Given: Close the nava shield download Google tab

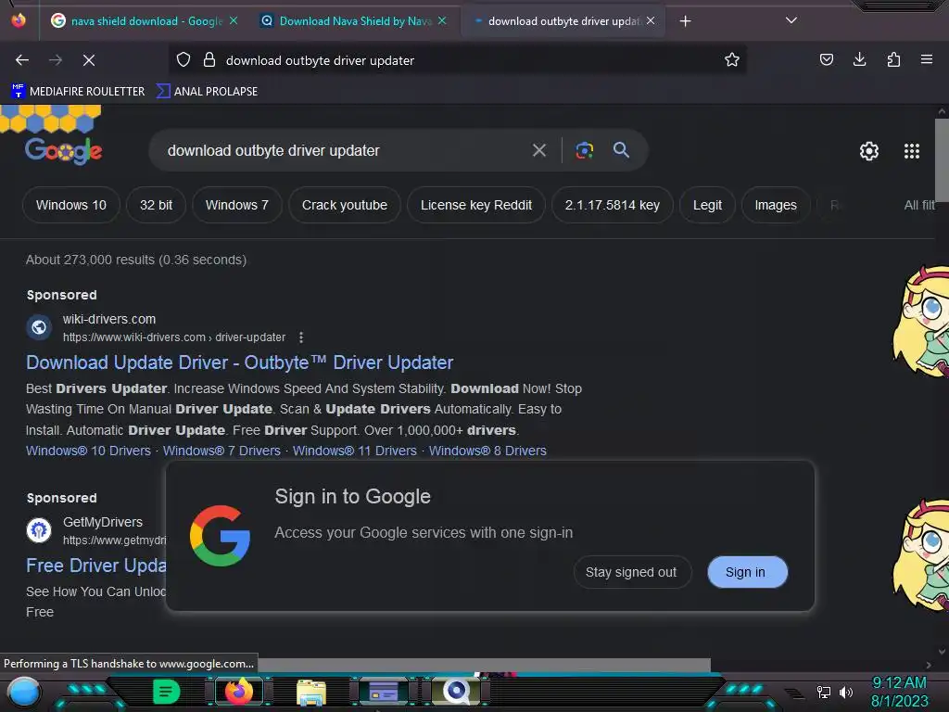Looking at the screenshot, I should [x=234, y=20].
